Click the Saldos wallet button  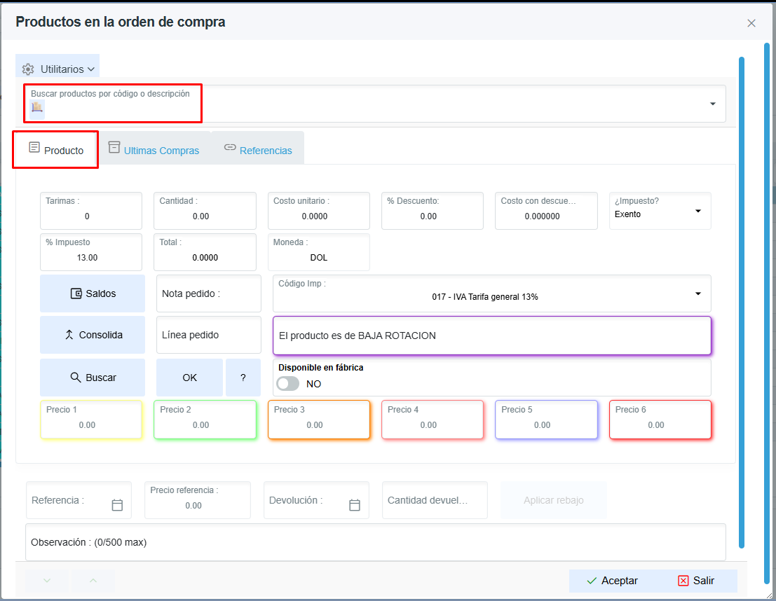point(93,293)
